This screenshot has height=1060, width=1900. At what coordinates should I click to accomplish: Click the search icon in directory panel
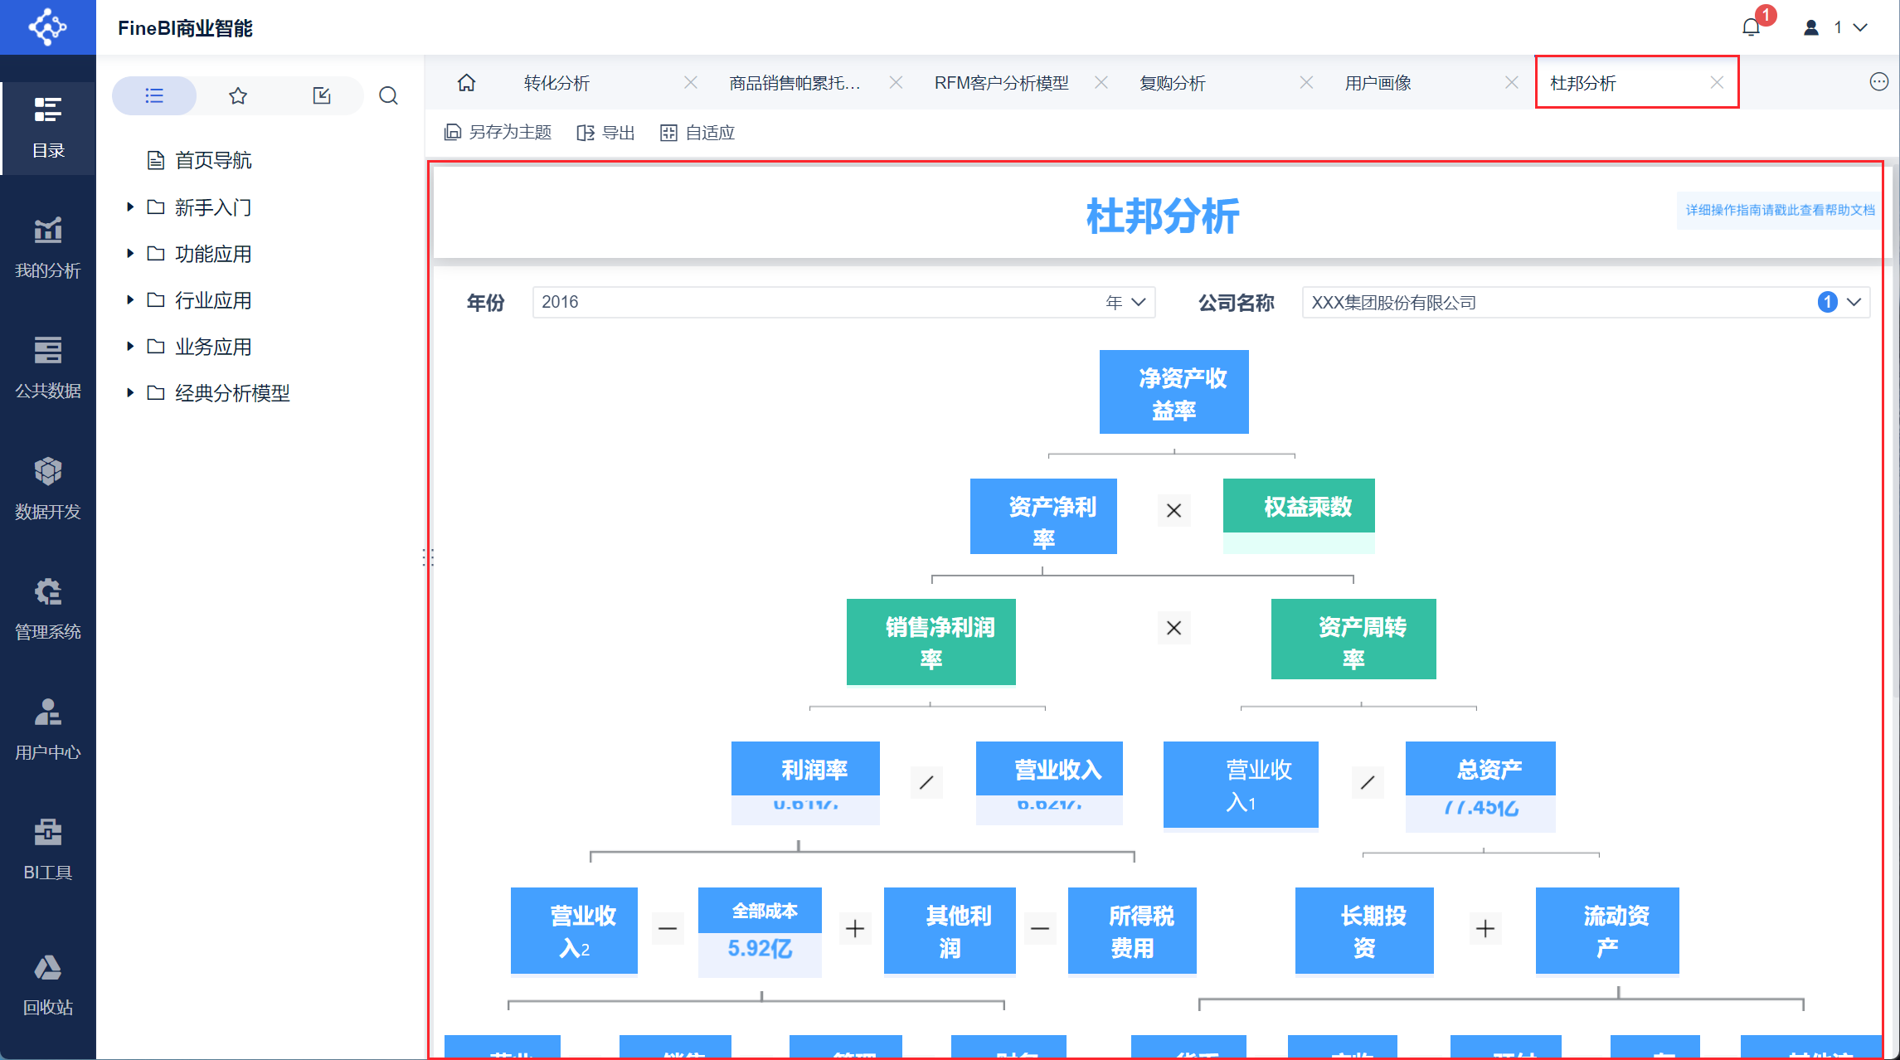coord(388,96)
